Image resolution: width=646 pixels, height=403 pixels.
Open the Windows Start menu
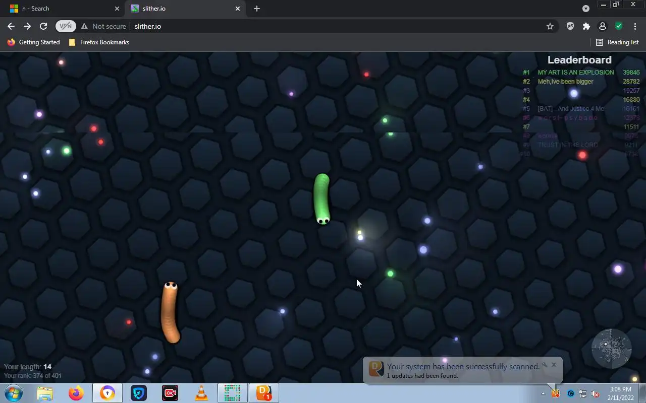coord(13,393)
